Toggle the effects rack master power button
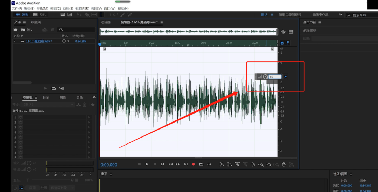Screen dimensions: 378x192 (15, 188)
